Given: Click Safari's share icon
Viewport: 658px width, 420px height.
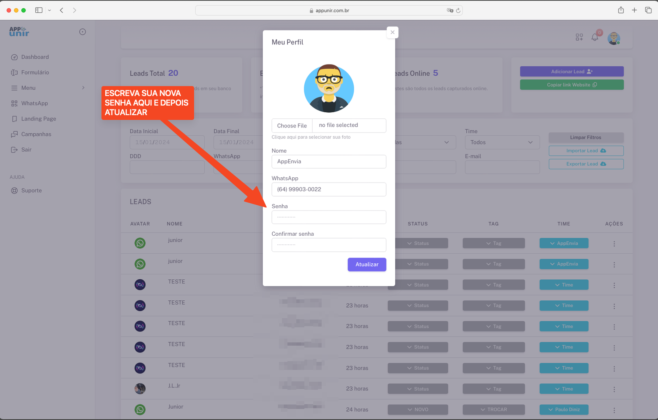Looking at the screenshot, I should tap(621, 10).
